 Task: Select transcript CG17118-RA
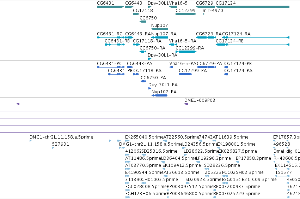tap(136, 45)
